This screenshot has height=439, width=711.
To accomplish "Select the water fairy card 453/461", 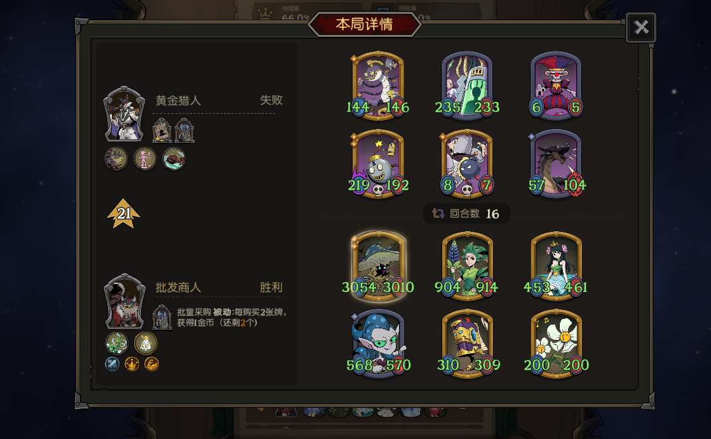I will (556, 266).
